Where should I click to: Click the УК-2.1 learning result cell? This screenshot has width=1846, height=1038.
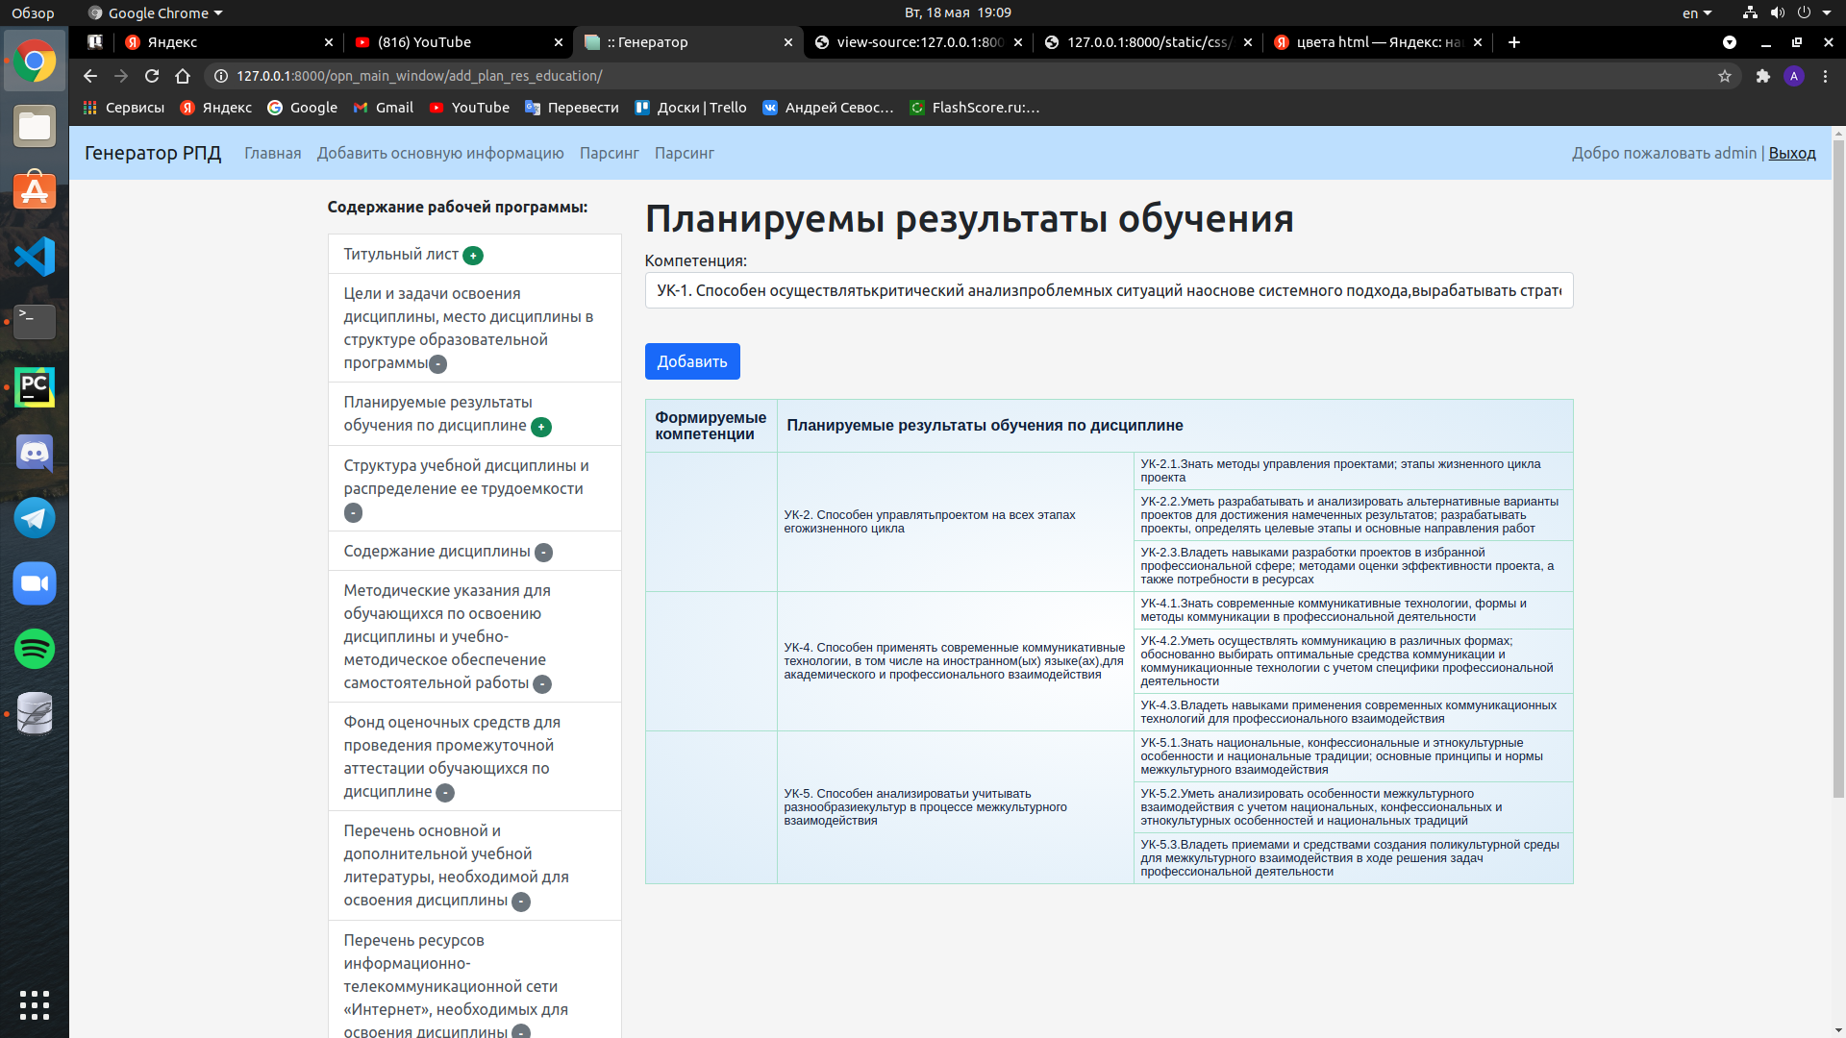[1353, 471]
